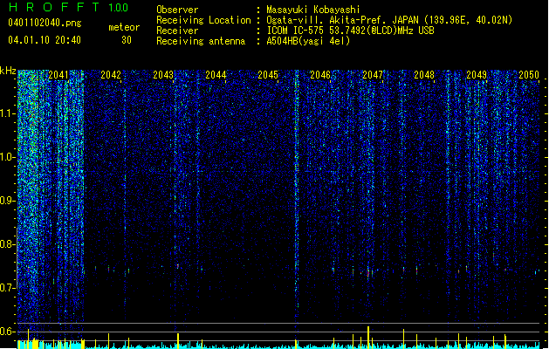Click the 0.8 kHz axis label
This screenshot has width=549, height=349.
8,244
